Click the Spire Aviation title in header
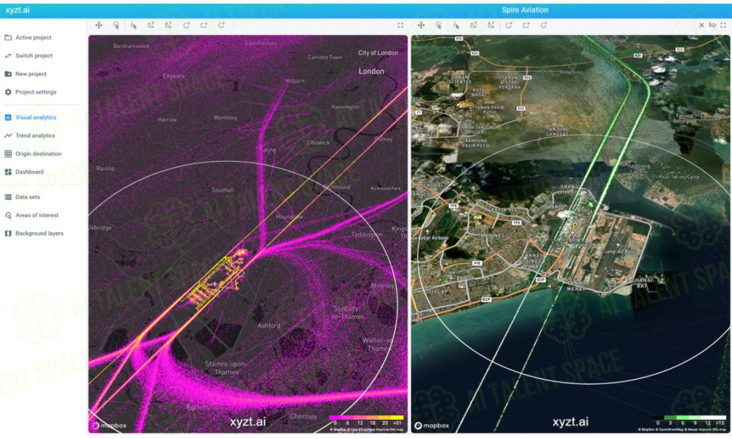 (x=525, y=10)
